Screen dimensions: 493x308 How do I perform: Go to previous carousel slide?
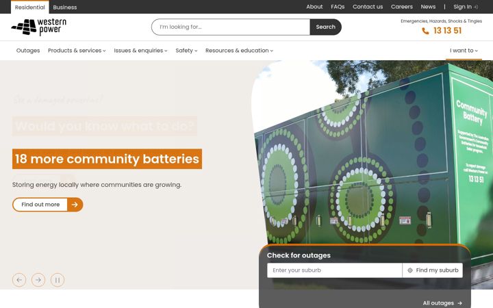point(19,280)
